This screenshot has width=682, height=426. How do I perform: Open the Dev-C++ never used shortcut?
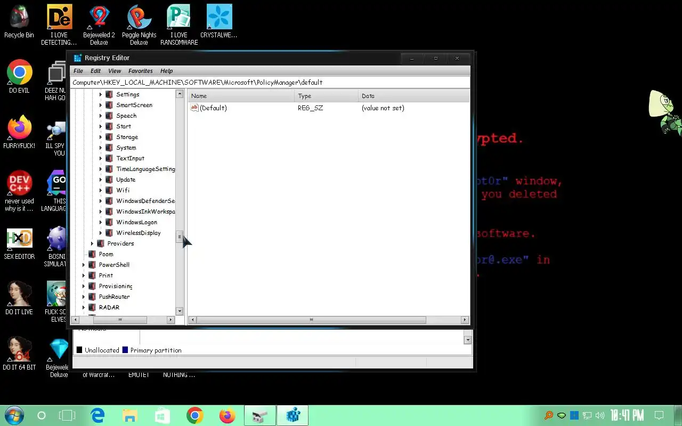tap(19, 192)
